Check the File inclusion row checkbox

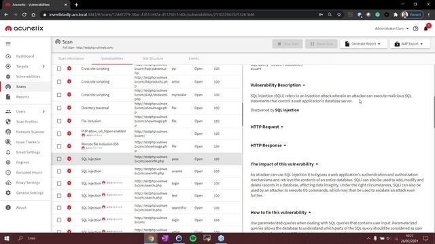(x=59, y=121)
